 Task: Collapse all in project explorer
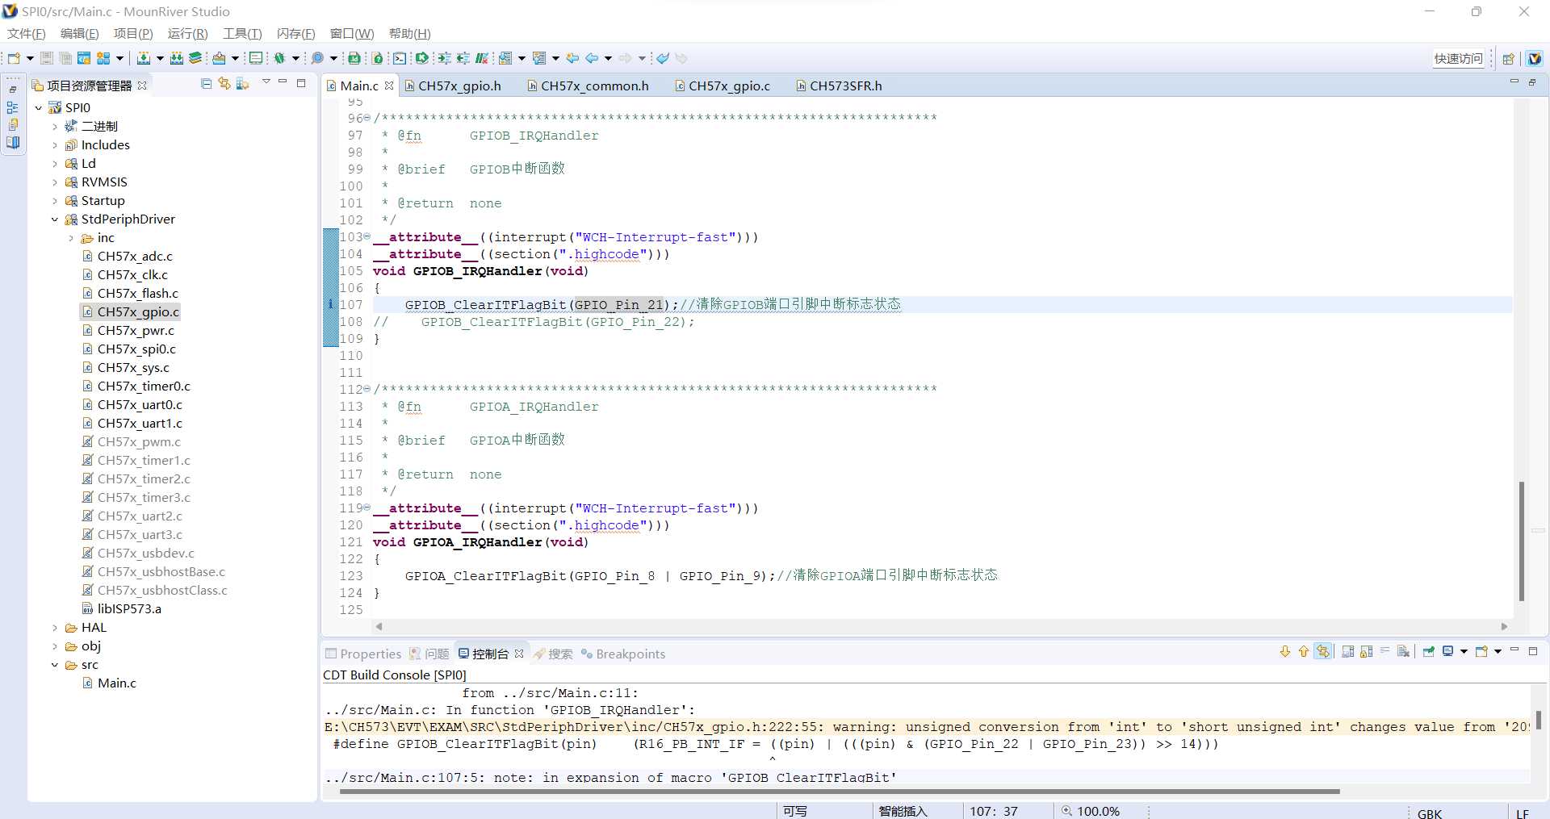coord(207,84)
